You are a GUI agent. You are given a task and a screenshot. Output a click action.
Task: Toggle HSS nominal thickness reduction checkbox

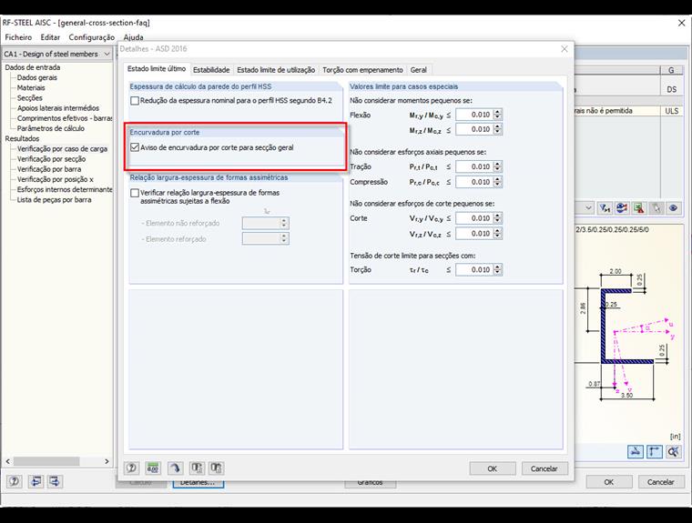tap(135, 101)
